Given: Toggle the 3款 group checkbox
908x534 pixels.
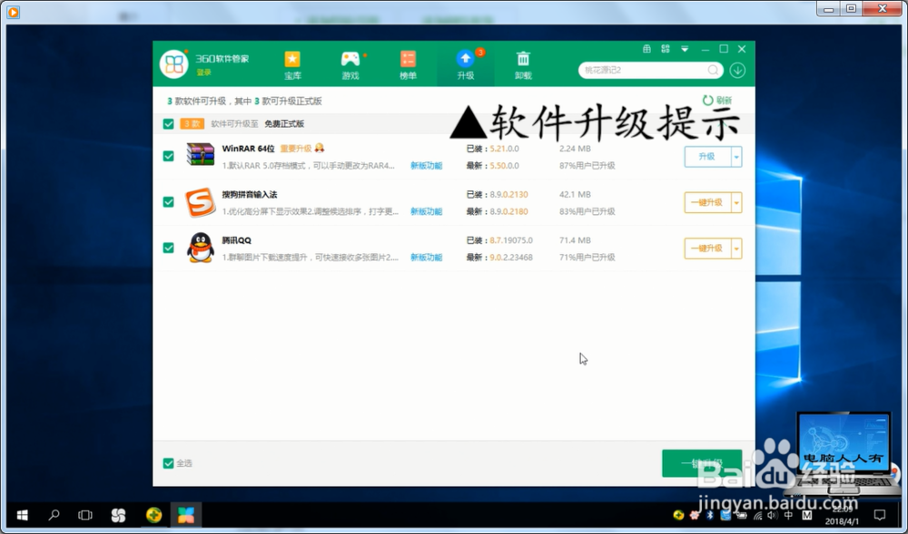Looking at the screenshot, I should tap(169, 123).
